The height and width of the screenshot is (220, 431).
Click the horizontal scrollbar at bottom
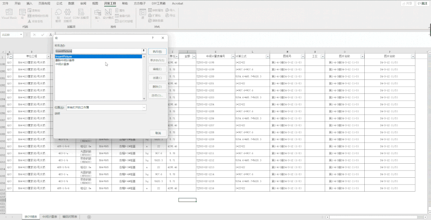[x=374, y=217]
